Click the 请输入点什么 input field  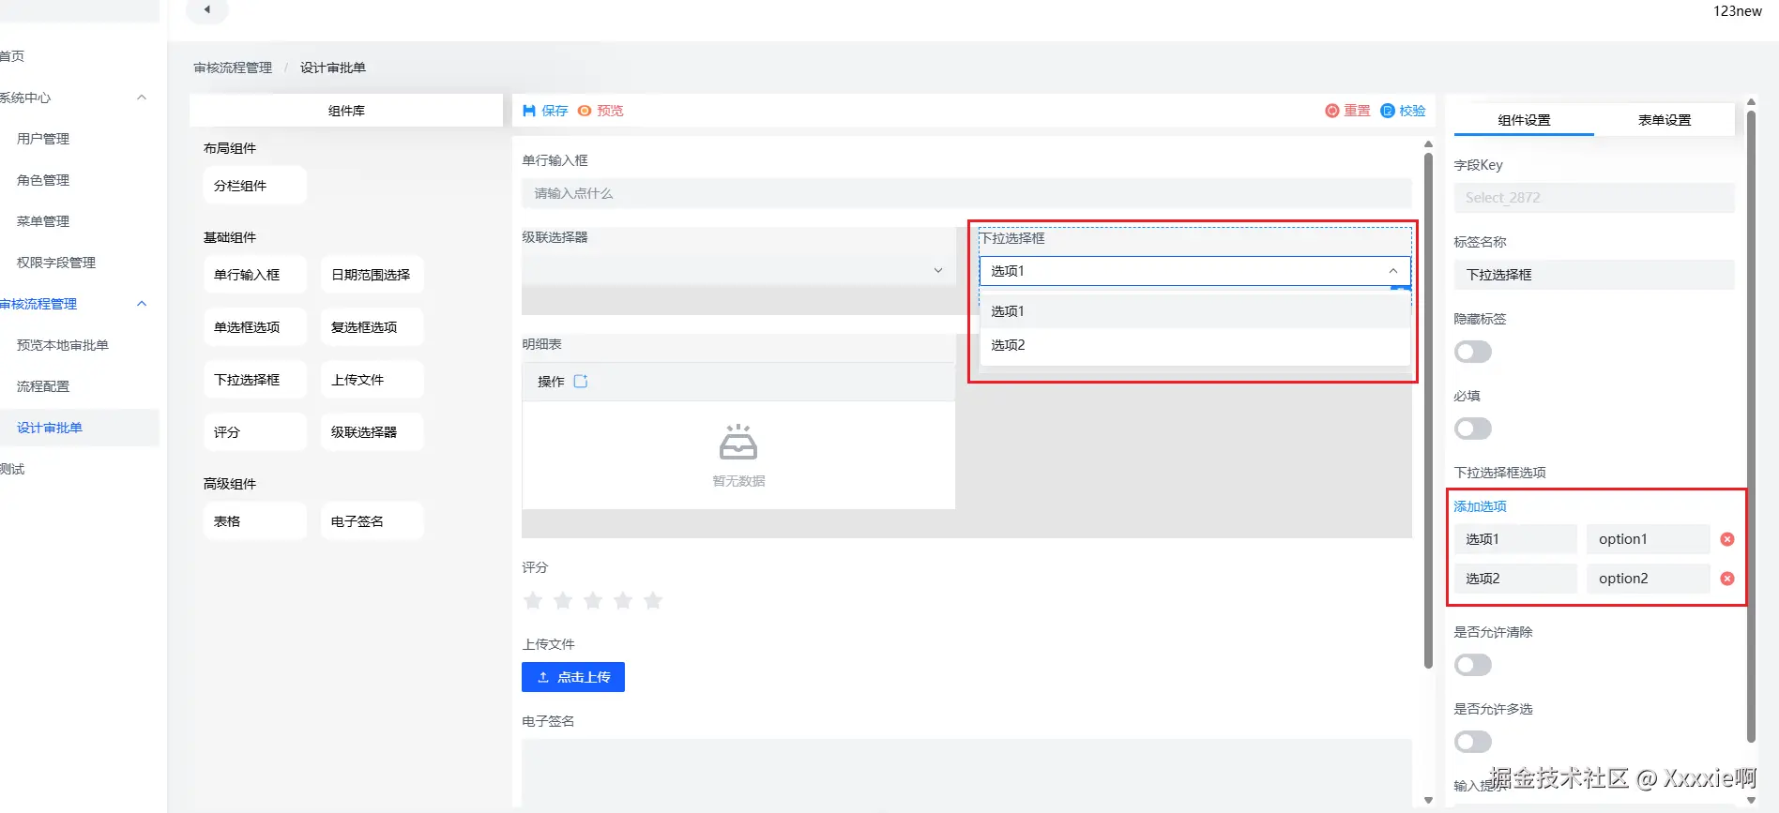(966, 193)
